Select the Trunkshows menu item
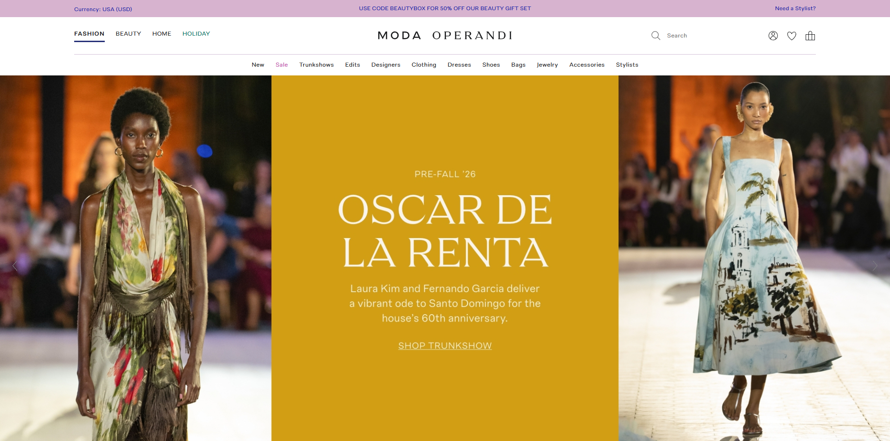Image resolution: width=890 pixels, height=441 pixels. coord(317,65)
